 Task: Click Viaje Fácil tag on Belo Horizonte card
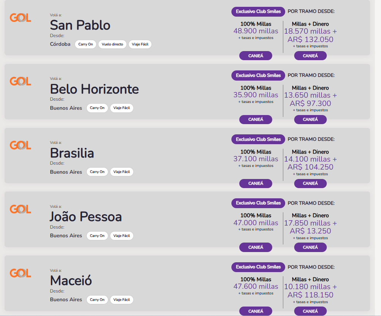[x=122, y=108]
